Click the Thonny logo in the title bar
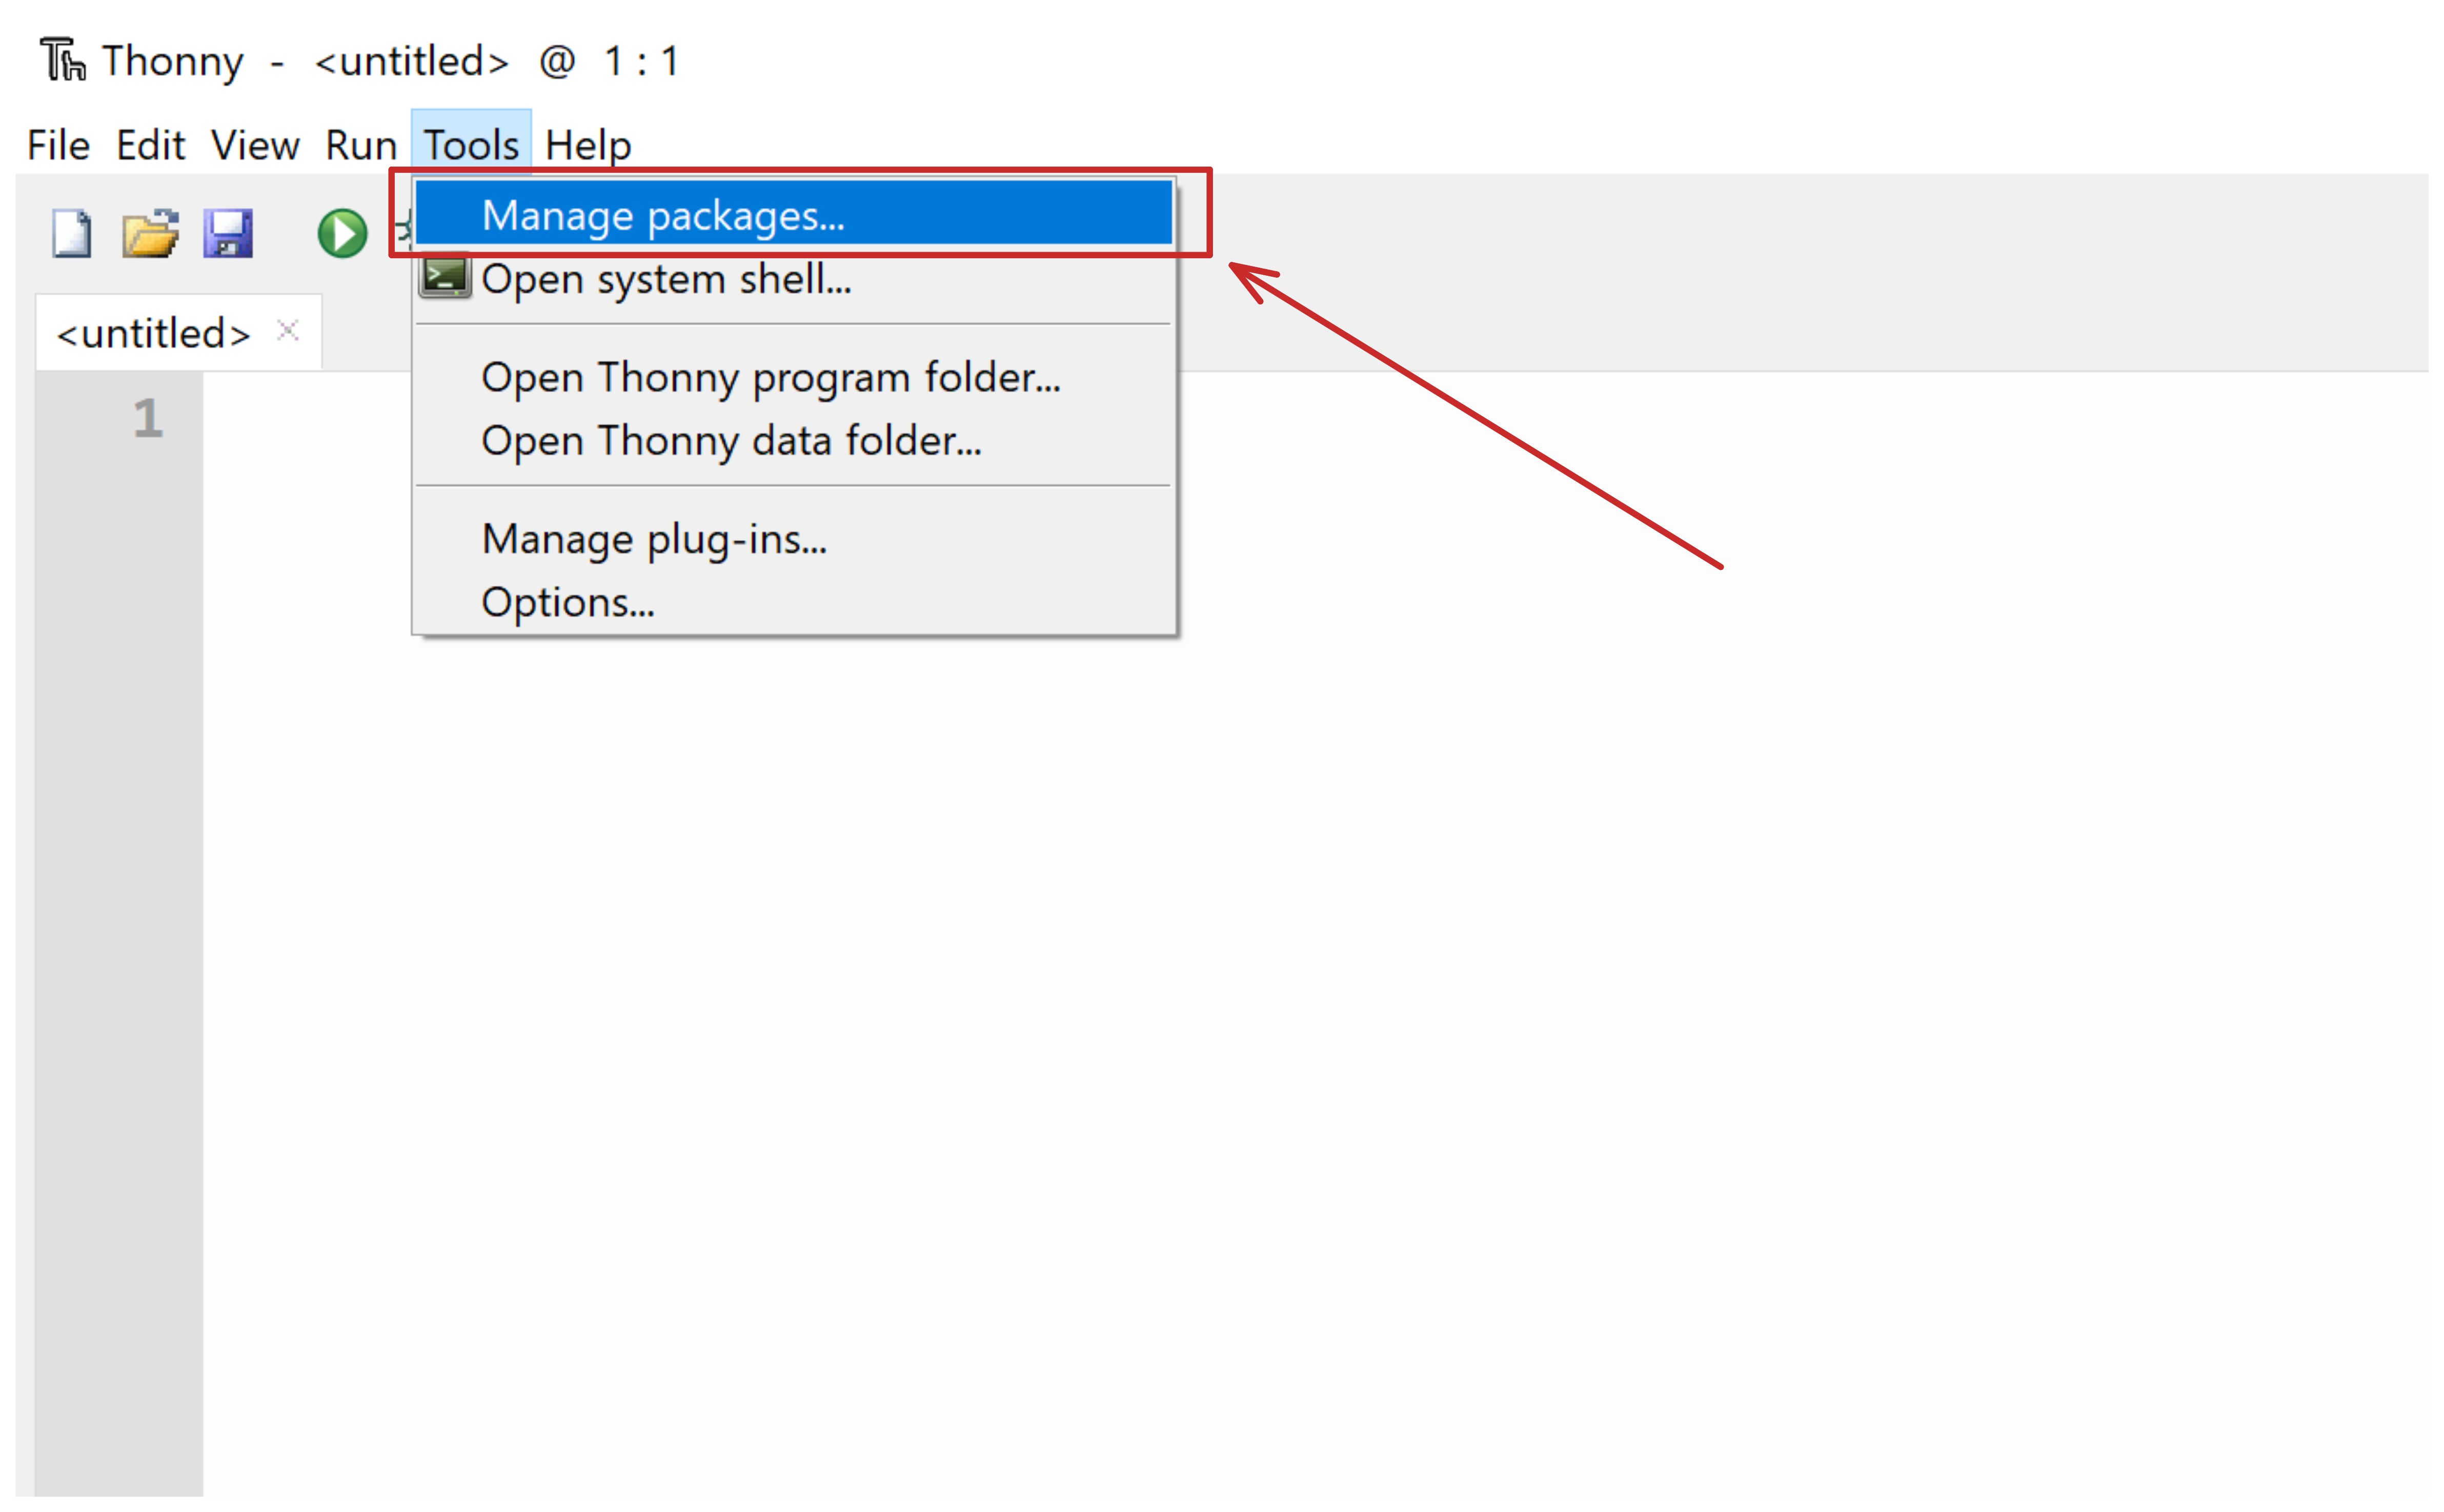Image resolution: width=2444 pixels, height=1512 pixels. (x=63, y=60)
